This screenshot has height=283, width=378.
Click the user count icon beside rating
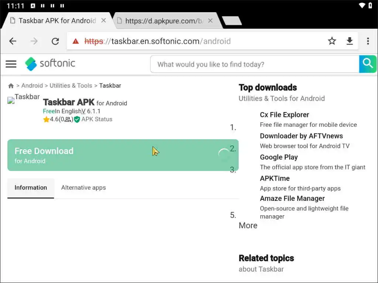[x=68, y=119]
